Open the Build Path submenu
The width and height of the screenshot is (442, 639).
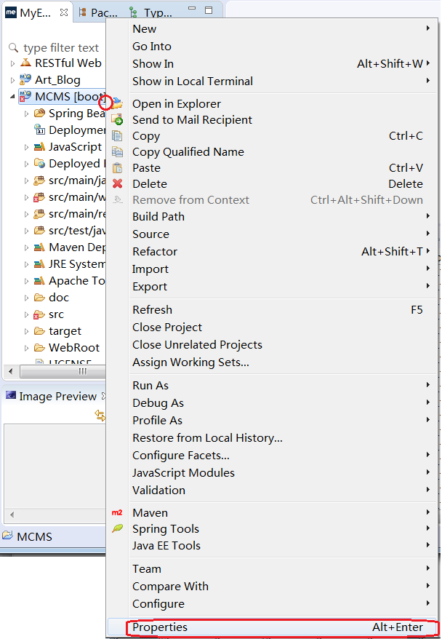pos(273,216)
